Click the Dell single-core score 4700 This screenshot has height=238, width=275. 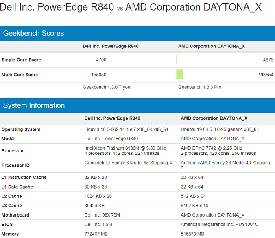click(x=101, y=60)
